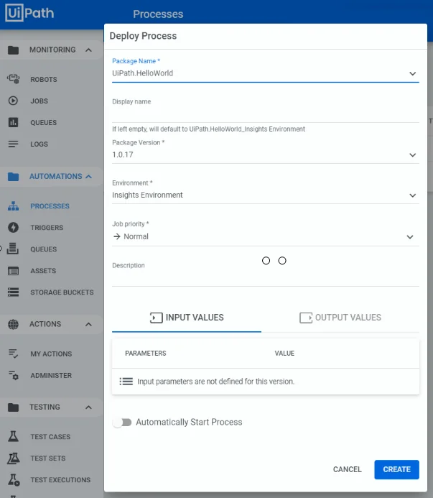Click the Robots sidebar icon

coord(14,79)
